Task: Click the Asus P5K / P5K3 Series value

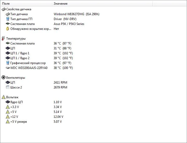Action: coord(69,24)
